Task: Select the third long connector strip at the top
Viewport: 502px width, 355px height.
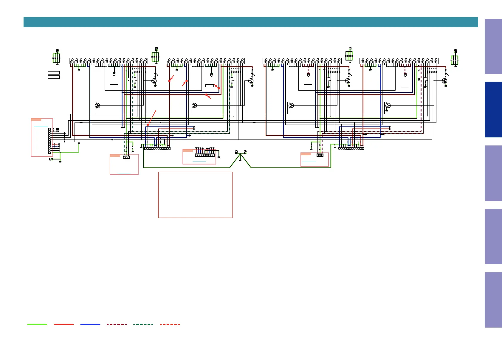Action: pos(302,61)
